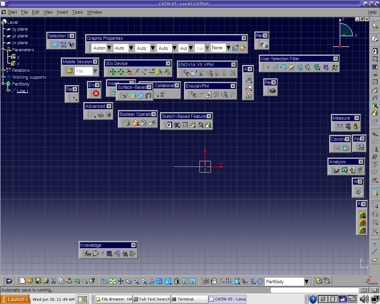Click the Pad icon in Sketch-Based Features

169,125
